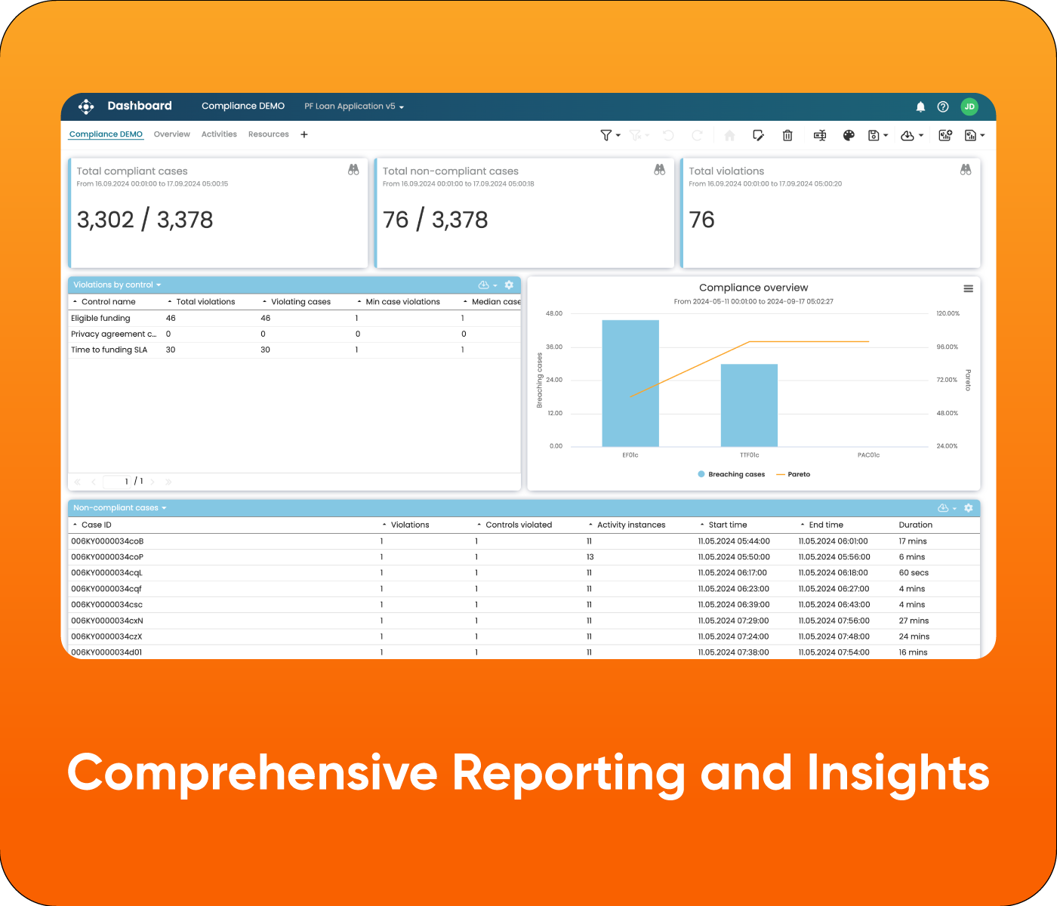Open the Activities tab
The width and height of the screenshot is (1057, 906).
pos(219,134)
